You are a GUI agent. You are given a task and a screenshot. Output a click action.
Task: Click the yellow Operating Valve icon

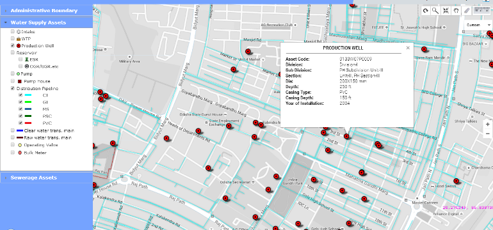pos(20,145)
